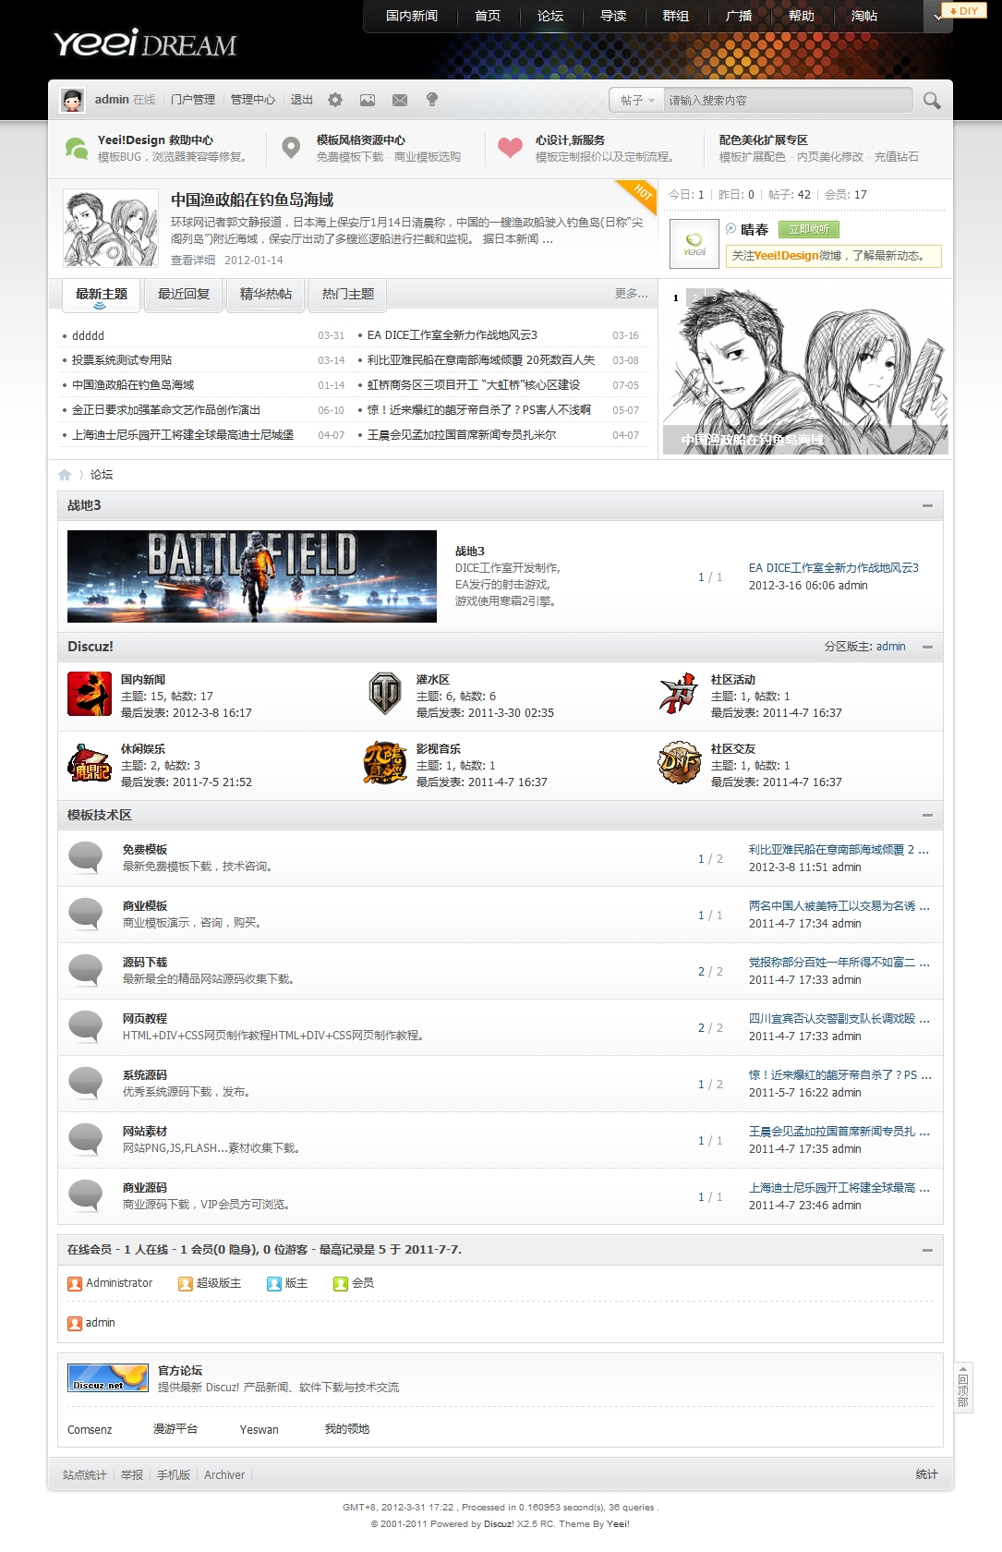Viewport: 1002px width, 1552px height.
Task: Click the 商业源码 speech bubble icon
Action: (x=86, y=1195)
